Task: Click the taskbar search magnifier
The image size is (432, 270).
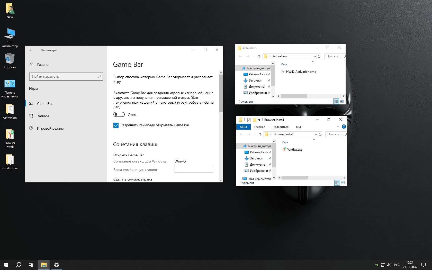Action: (x=19, y=265)
